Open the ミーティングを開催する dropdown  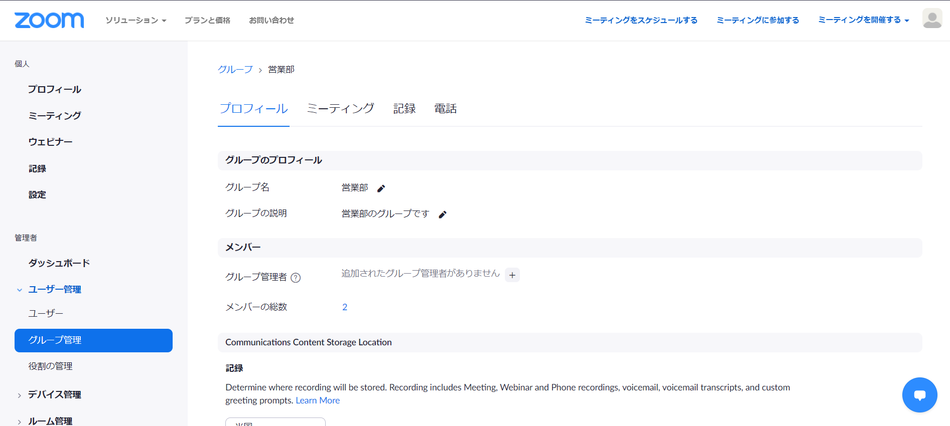tap(863, 20)
